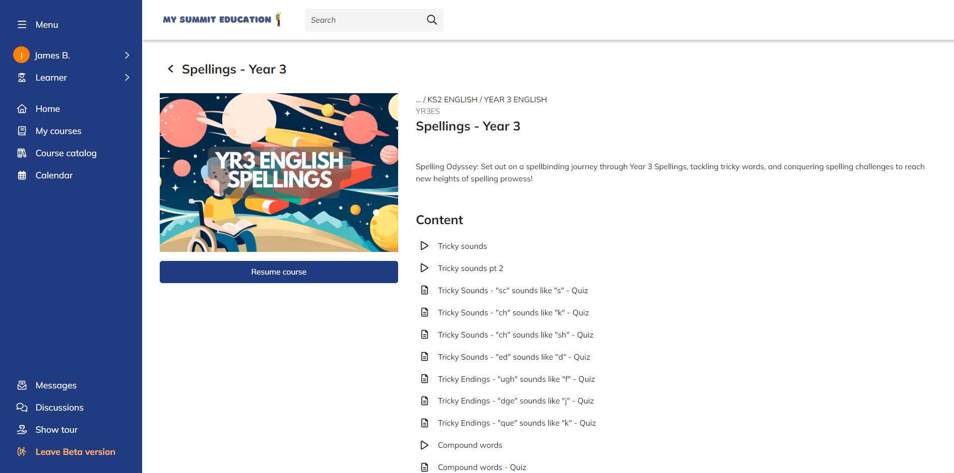Expand the Learner role chevron
Viewport: 954px width, 473px height.
[127, 78]
